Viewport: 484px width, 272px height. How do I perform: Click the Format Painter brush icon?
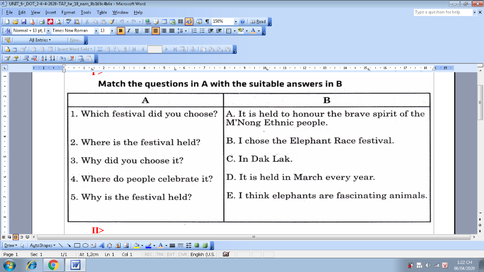[x=112, y=22]
